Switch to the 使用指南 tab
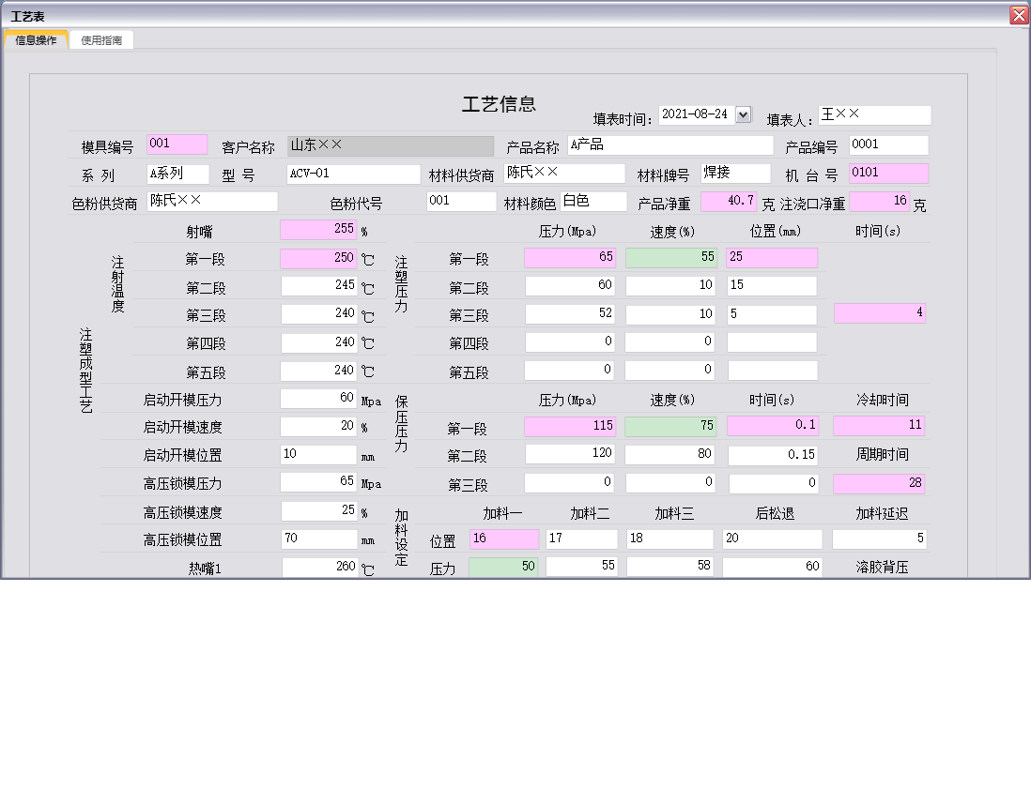This screenshot has height=804, width=1031. [100, 40]
